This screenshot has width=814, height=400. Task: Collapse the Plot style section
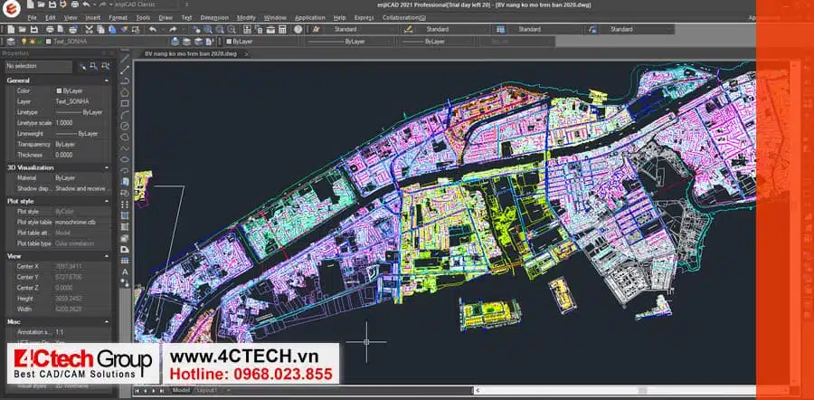[107, 201]
